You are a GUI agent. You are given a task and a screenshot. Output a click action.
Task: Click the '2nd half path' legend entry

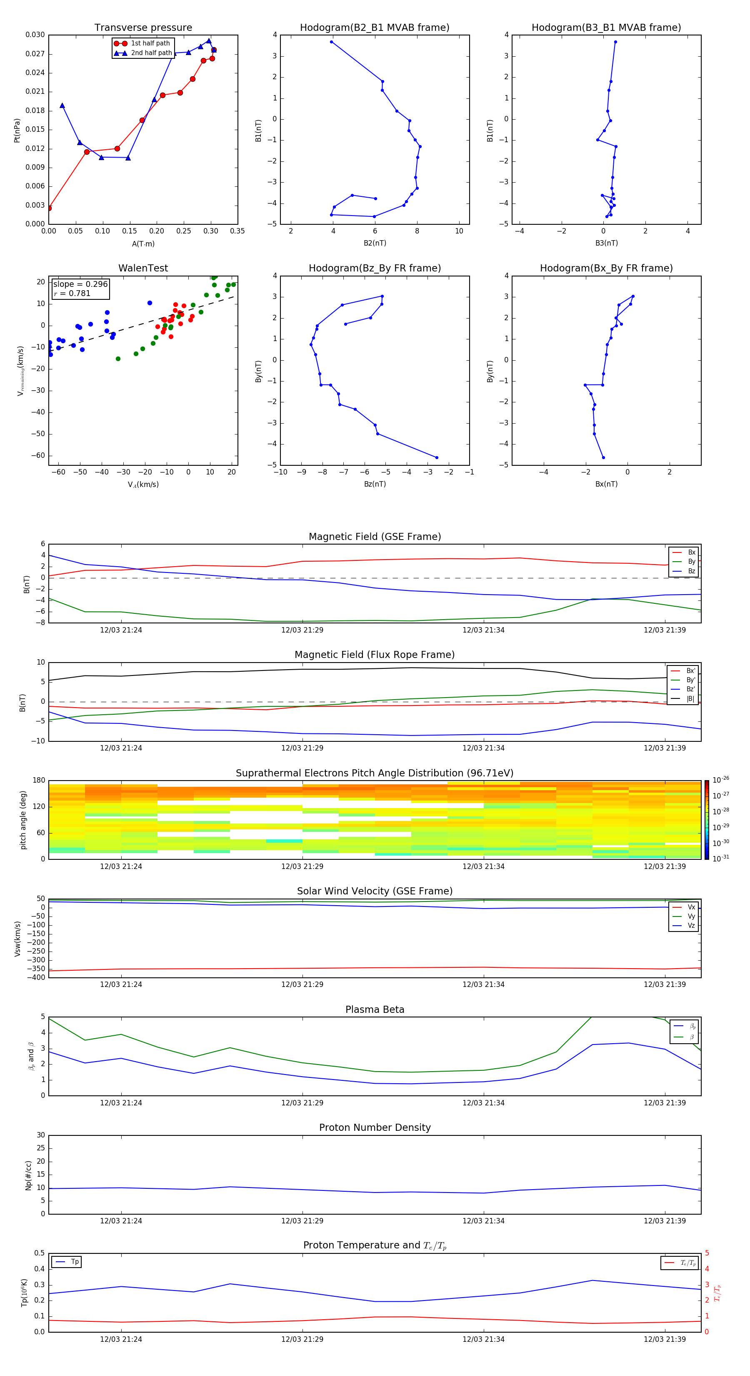click(x=143, y=53)
